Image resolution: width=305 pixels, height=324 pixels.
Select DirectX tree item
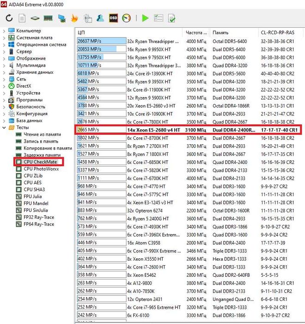pos(24,86)
